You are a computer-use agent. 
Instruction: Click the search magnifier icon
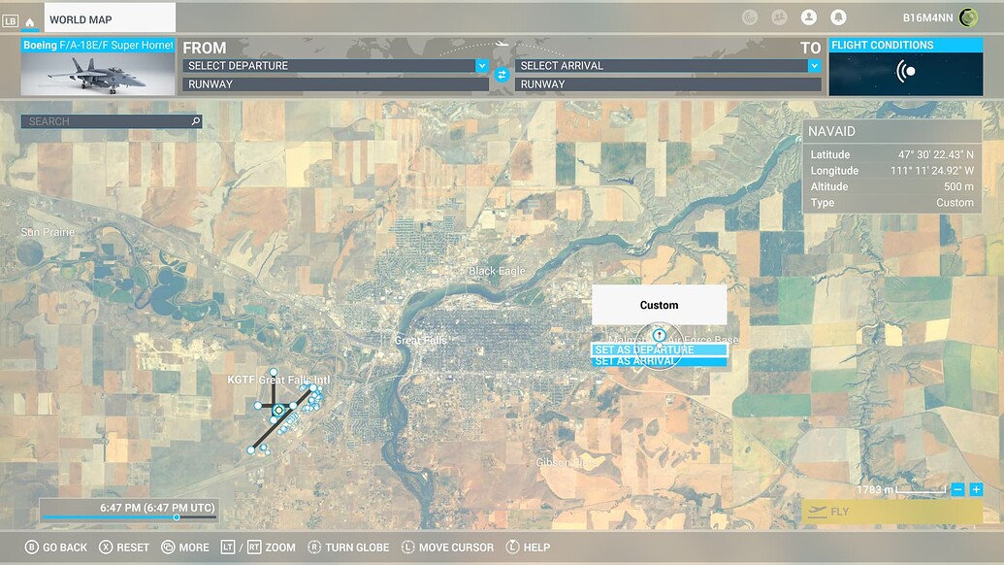(194, 120)
